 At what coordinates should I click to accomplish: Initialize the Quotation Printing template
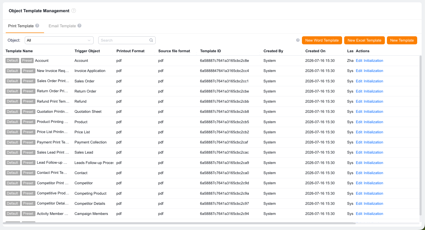click(373, 111)
